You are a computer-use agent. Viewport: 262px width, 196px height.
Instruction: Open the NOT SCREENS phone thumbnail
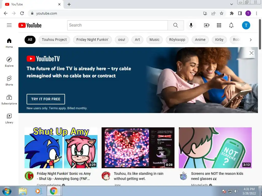click(215, 148)
